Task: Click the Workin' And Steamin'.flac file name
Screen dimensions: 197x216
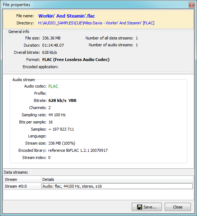Action: [x=67, y=16]
